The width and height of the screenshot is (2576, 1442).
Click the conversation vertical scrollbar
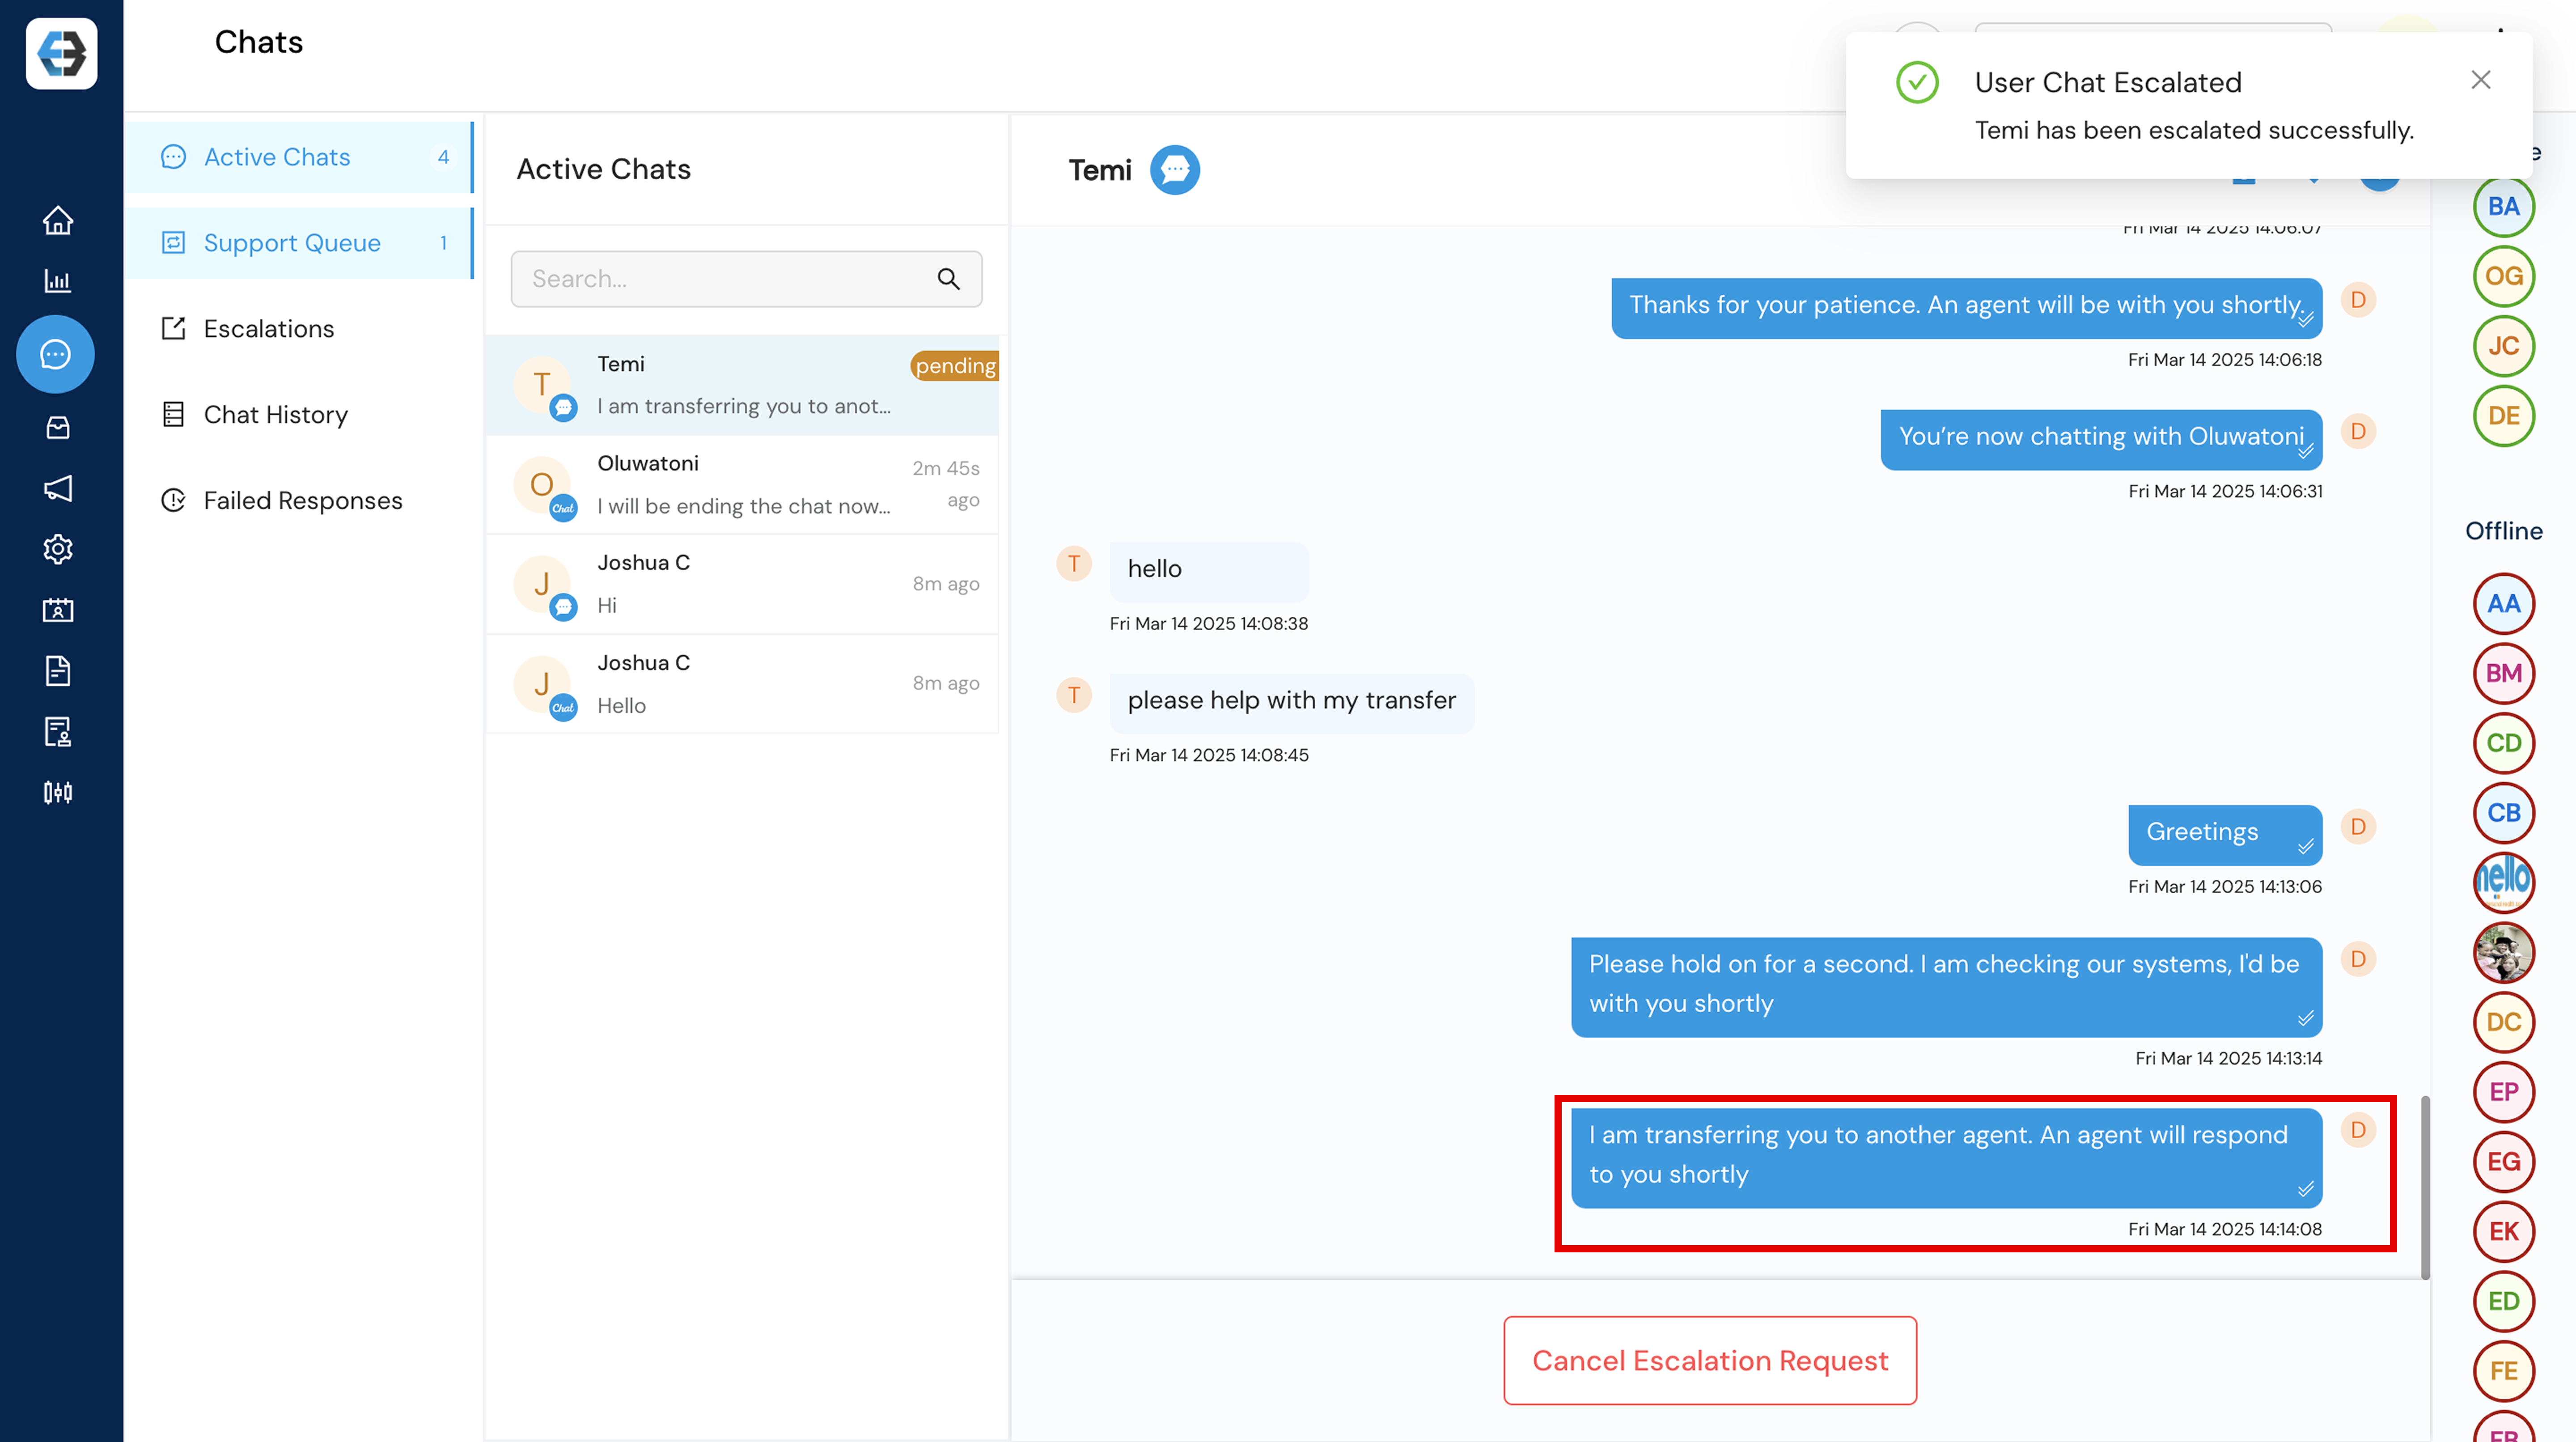click(x=2425, y=1187)
